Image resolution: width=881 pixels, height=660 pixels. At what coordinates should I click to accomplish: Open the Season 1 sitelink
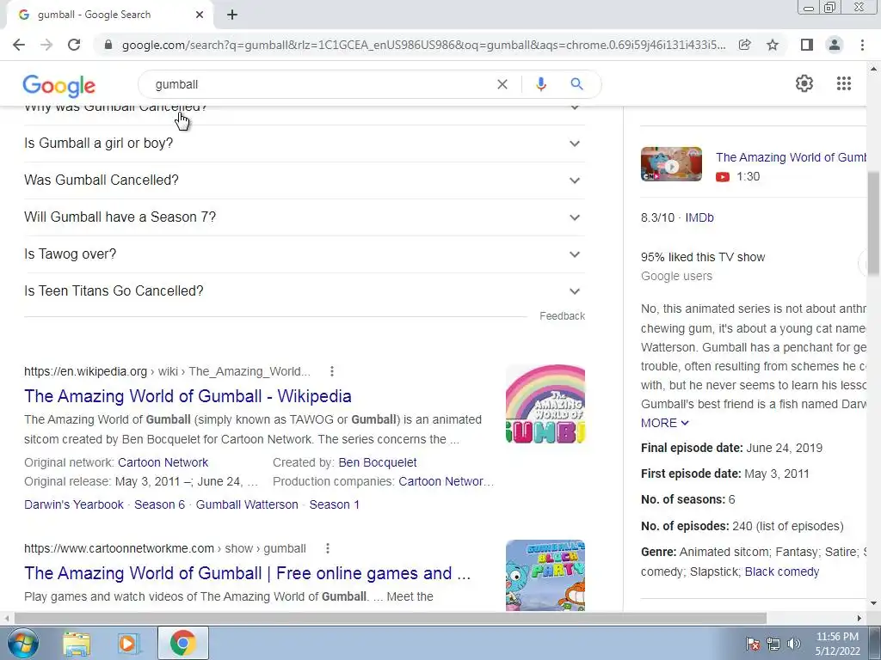335,504
